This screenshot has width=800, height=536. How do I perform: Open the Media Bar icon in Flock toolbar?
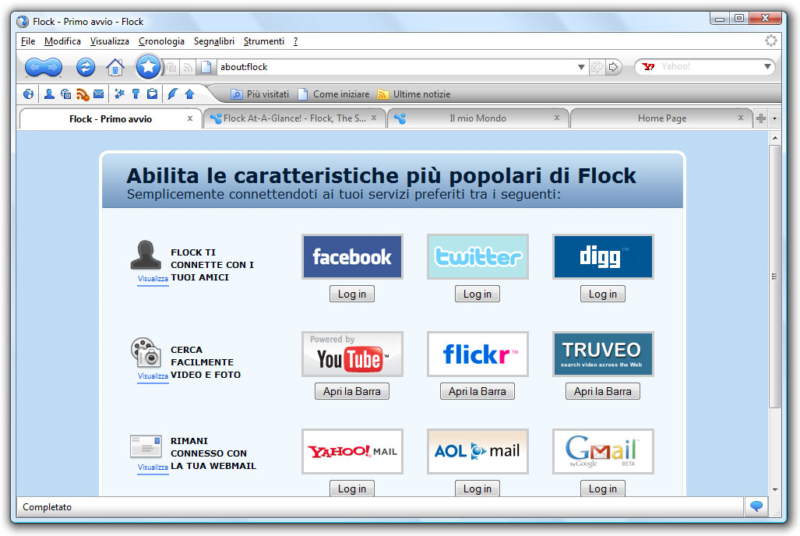pyautogui.click(x=65, y=94)
